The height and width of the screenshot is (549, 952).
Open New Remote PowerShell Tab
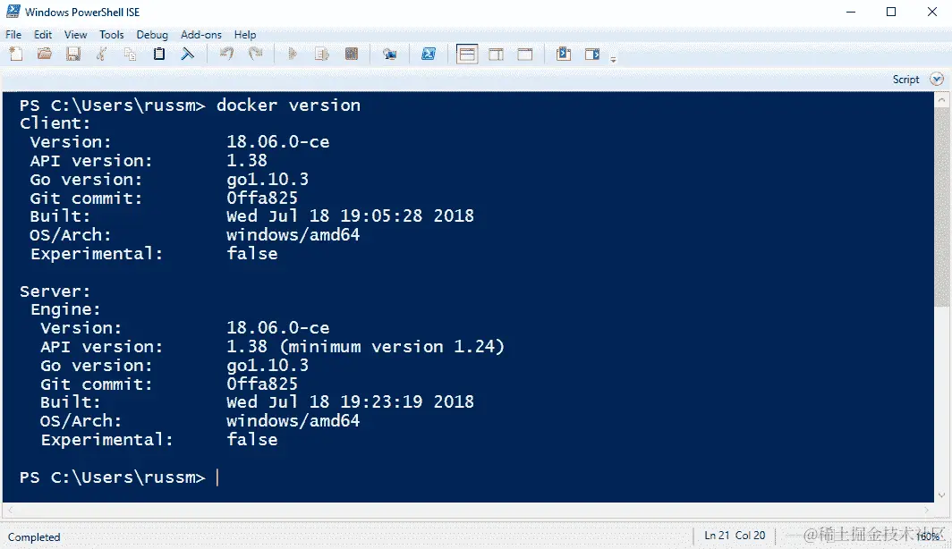[390, 54]
